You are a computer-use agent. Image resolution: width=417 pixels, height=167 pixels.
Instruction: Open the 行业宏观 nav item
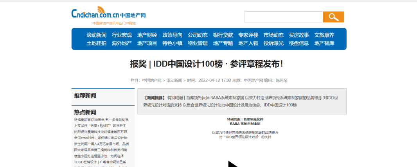click(x=122, y=35)
